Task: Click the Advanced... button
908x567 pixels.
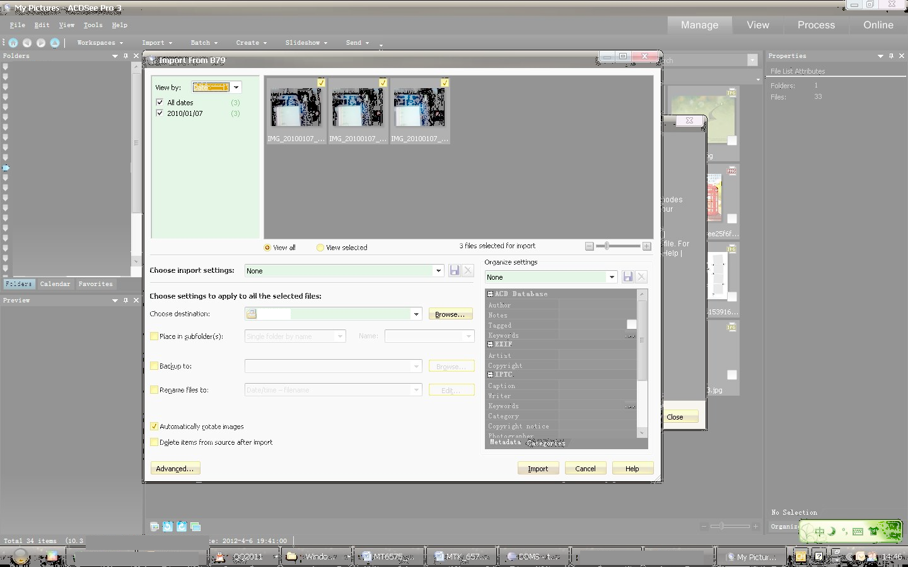Action: [175, 469]
